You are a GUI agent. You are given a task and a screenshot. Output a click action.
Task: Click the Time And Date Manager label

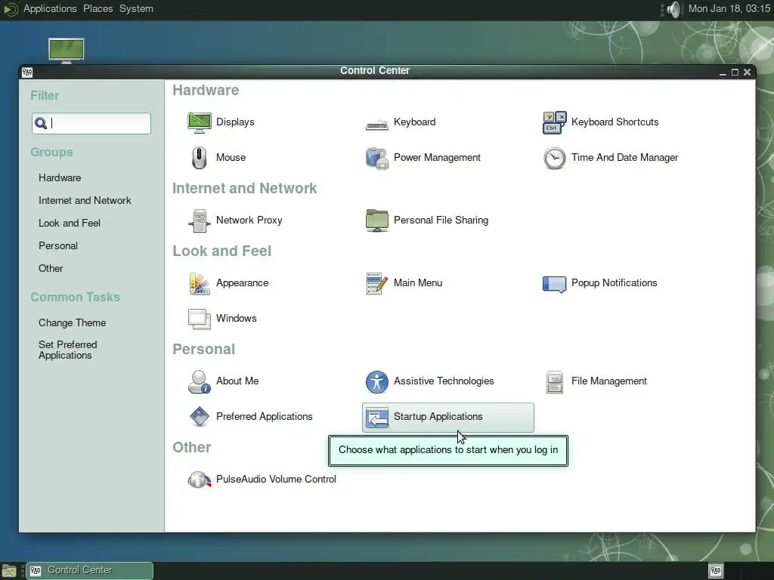coord(624,158)
